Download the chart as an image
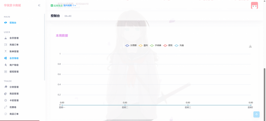This screenshot has height=121, width=266. 250,46
